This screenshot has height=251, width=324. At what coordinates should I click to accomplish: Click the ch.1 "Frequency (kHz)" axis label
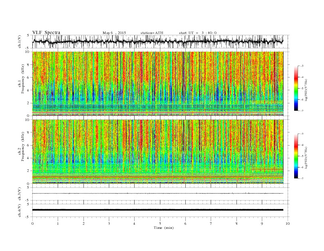point(22,79)
